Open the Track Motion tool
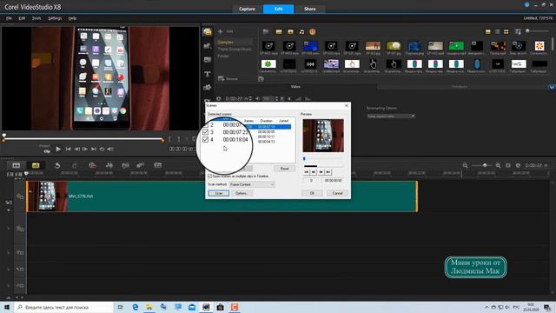This screenshot has width=556, height=313. point(141,165)
